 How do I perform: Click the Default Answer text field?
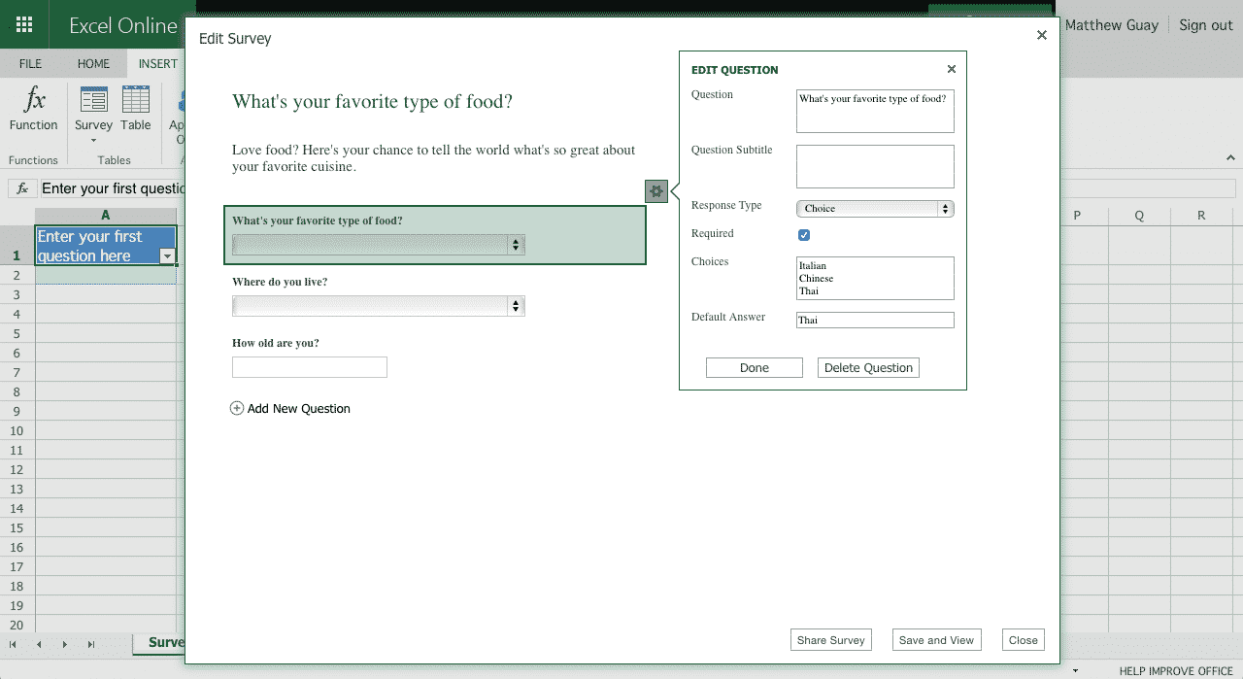pos(875,321)
